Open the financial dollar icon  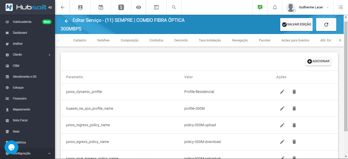point(121,7)
